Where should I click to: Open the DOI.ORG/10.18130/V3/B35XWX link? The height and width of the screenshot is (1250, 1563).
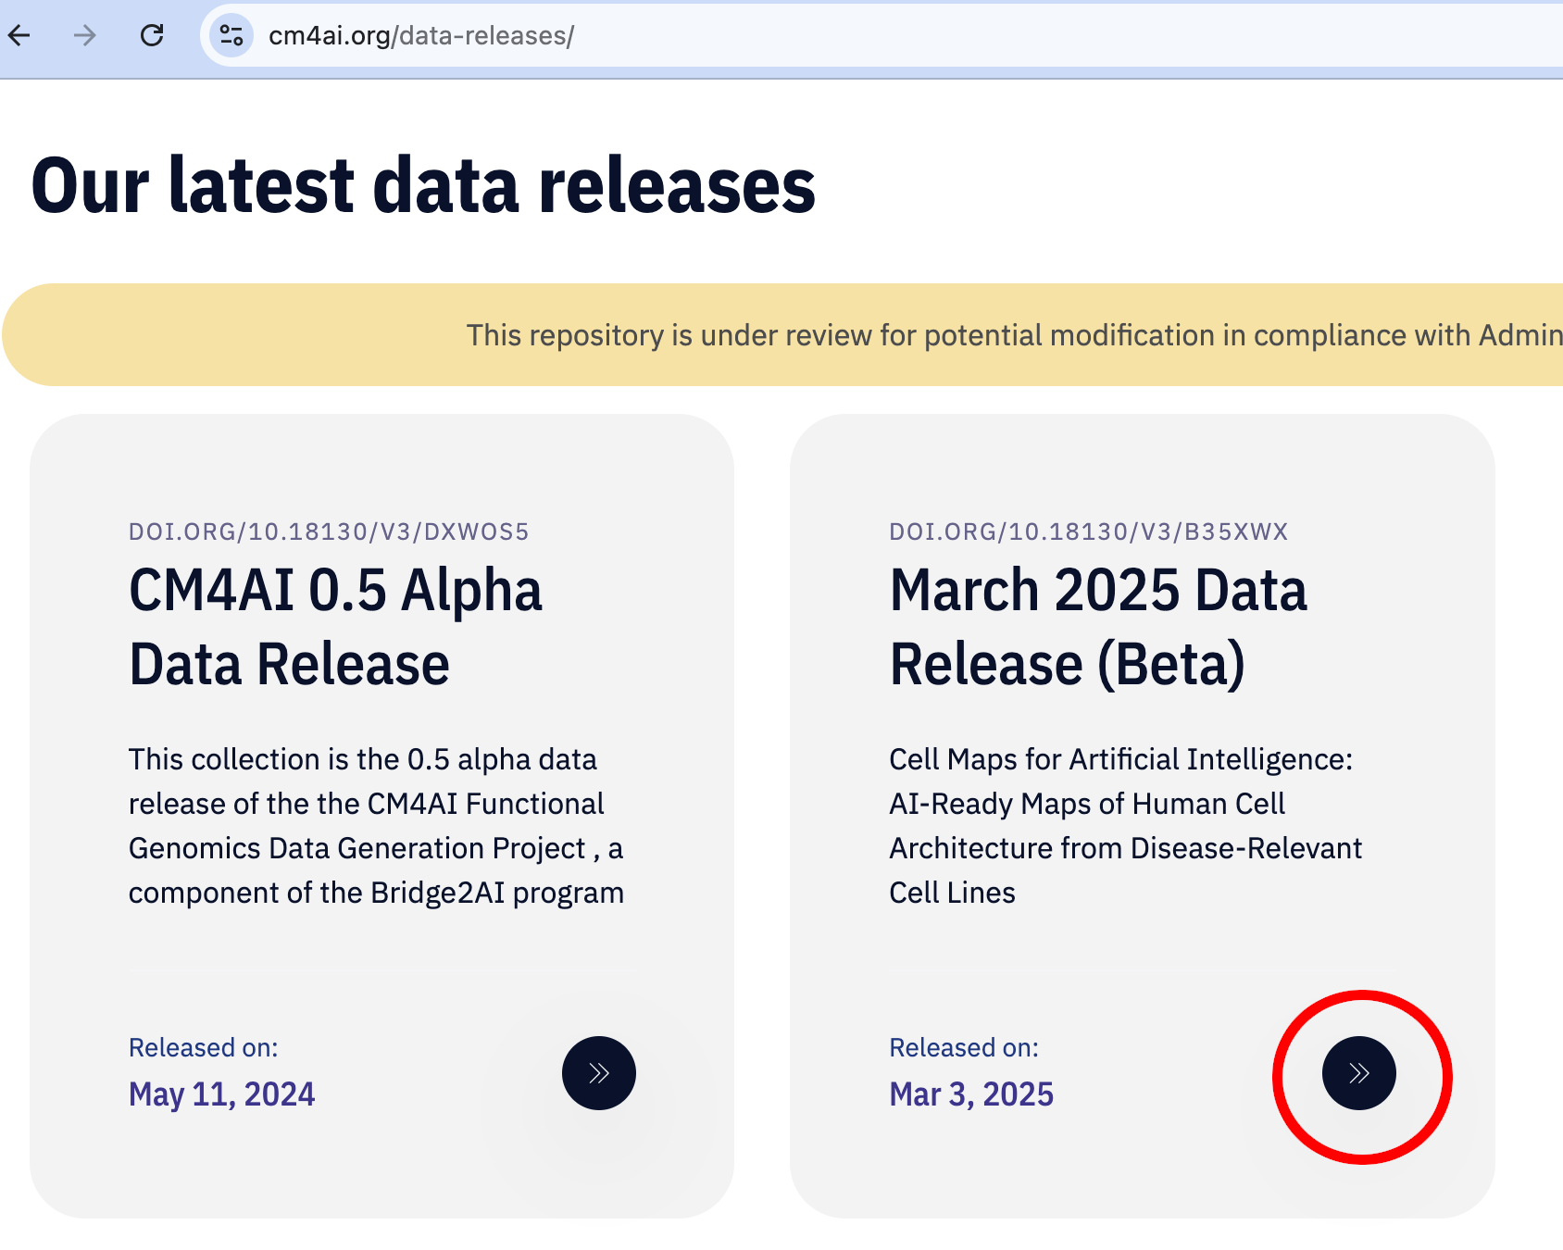pos(1089,531)
